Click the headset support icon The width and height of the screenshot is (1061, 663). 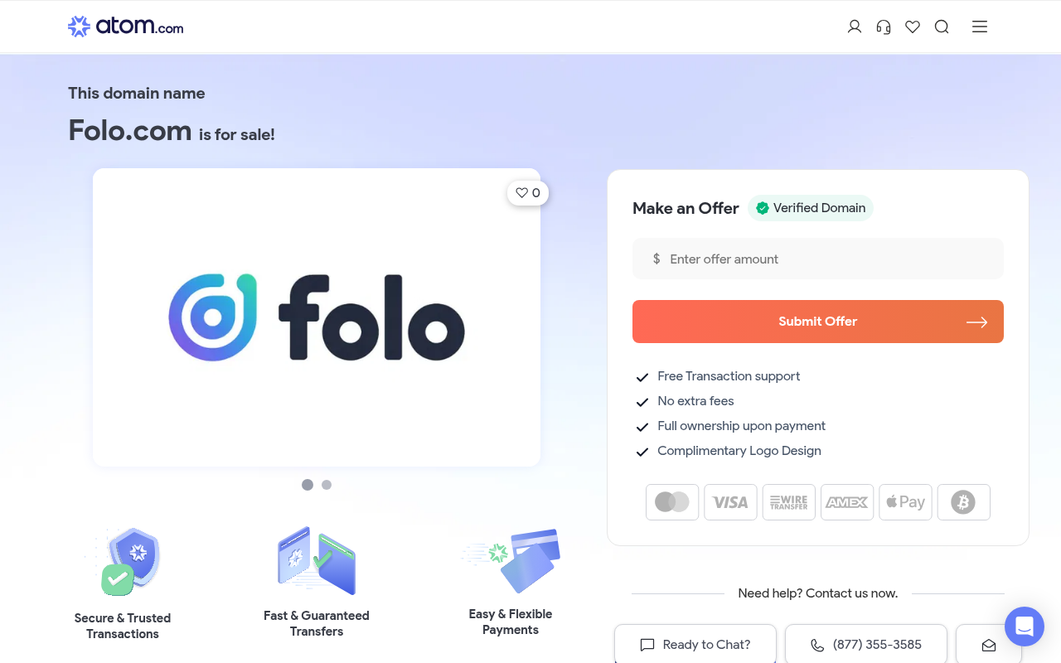point(884,27)
